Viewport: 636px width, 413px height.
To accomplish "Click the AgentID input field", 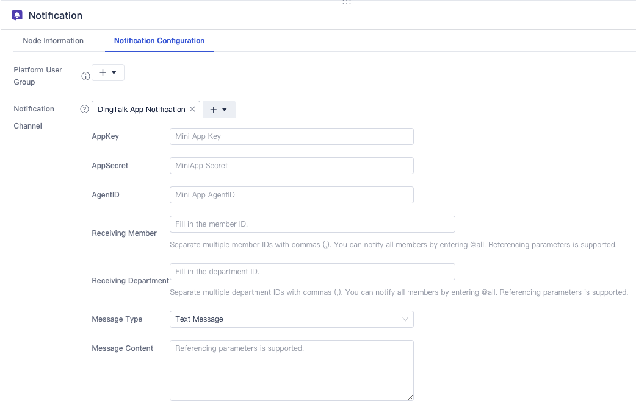I will (x=291, y=195).
